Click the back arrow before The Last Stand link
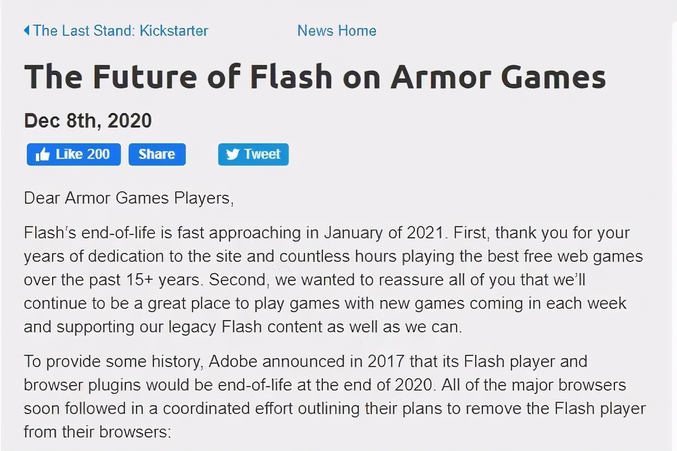This screenshot has width=677, height=451. [26, 30]
